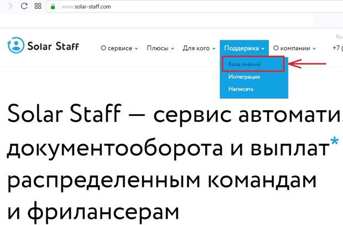The height and width of the screenshot is (225, 343).
Task: Expand the 'О компании' menu
Action: (294, 48)
